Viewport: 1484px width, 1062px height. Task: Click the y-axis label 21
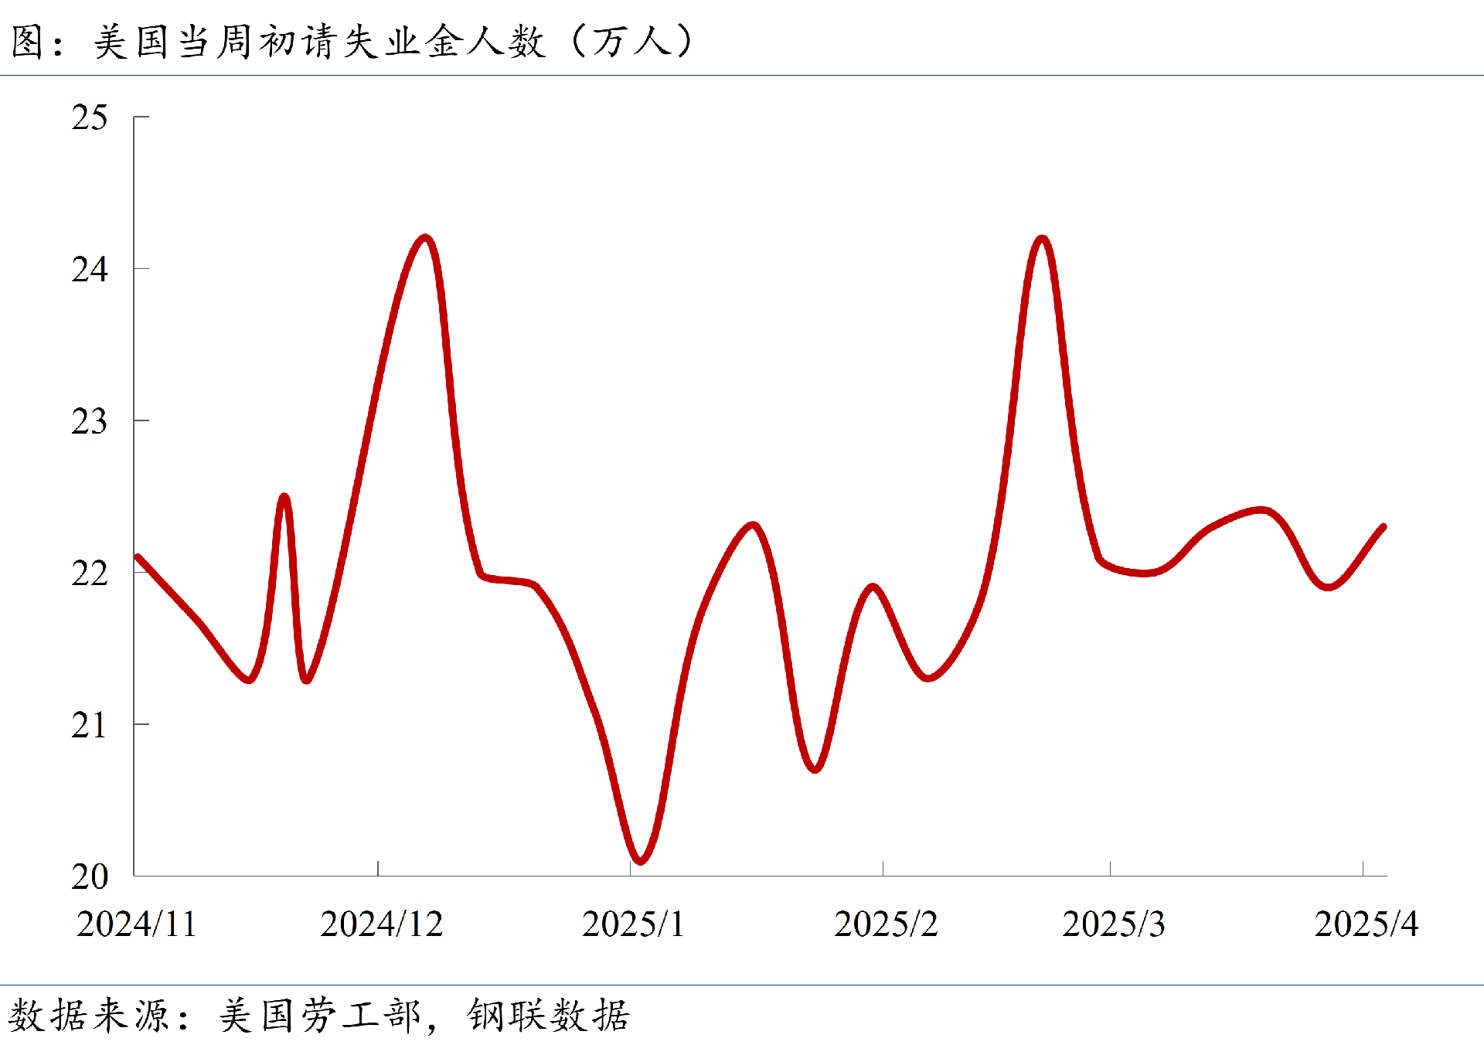click(x=90, y=726)
